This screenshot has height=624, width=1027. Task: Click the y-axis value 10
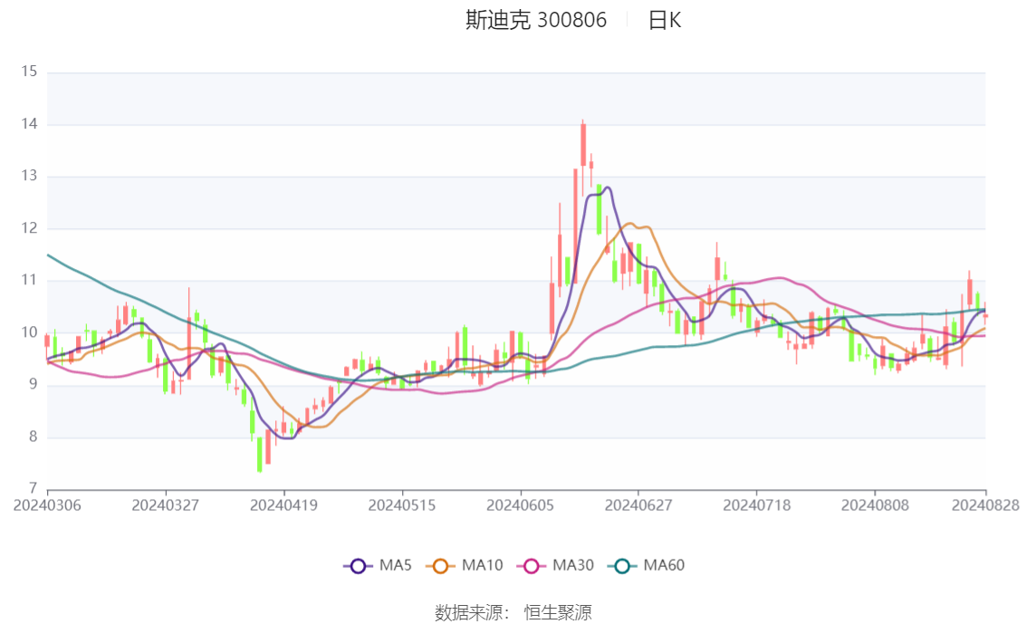coord(29,332)
